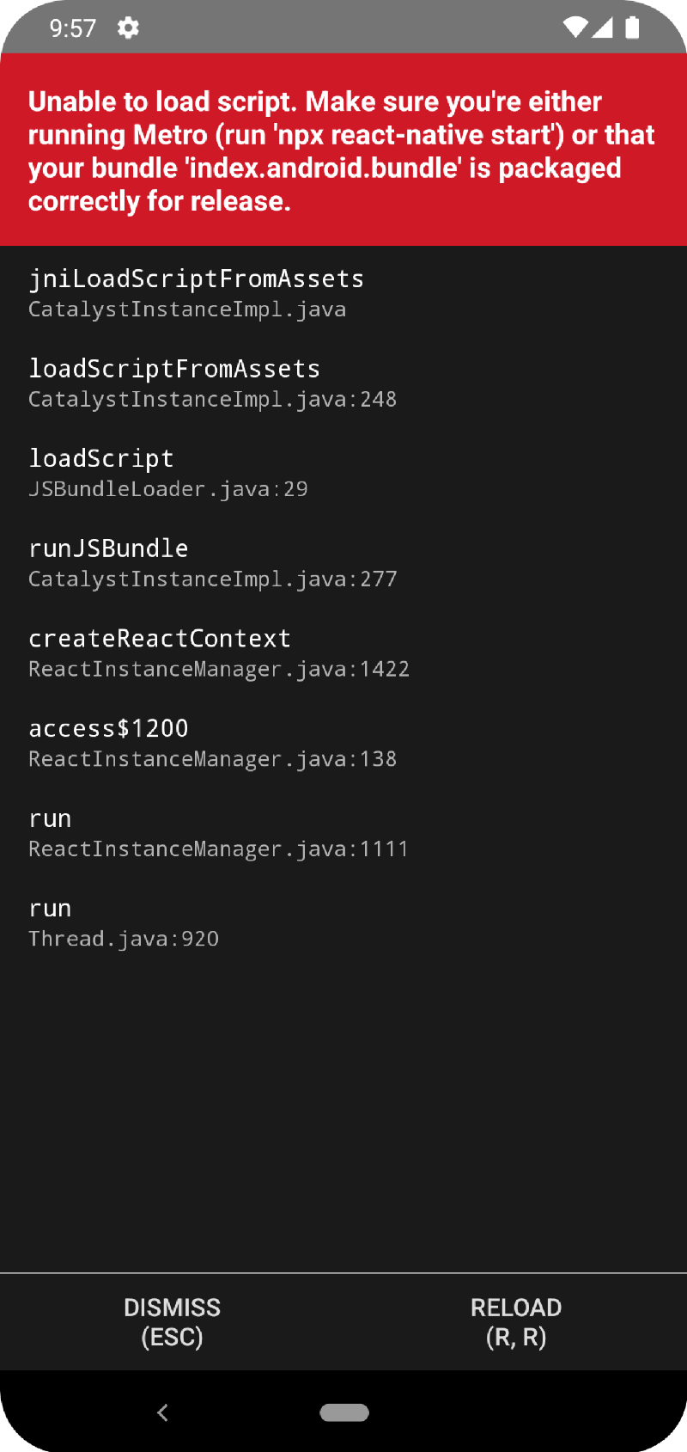
Task: Tap the 9:57 clock in status bar
Action: pos(73,28)
